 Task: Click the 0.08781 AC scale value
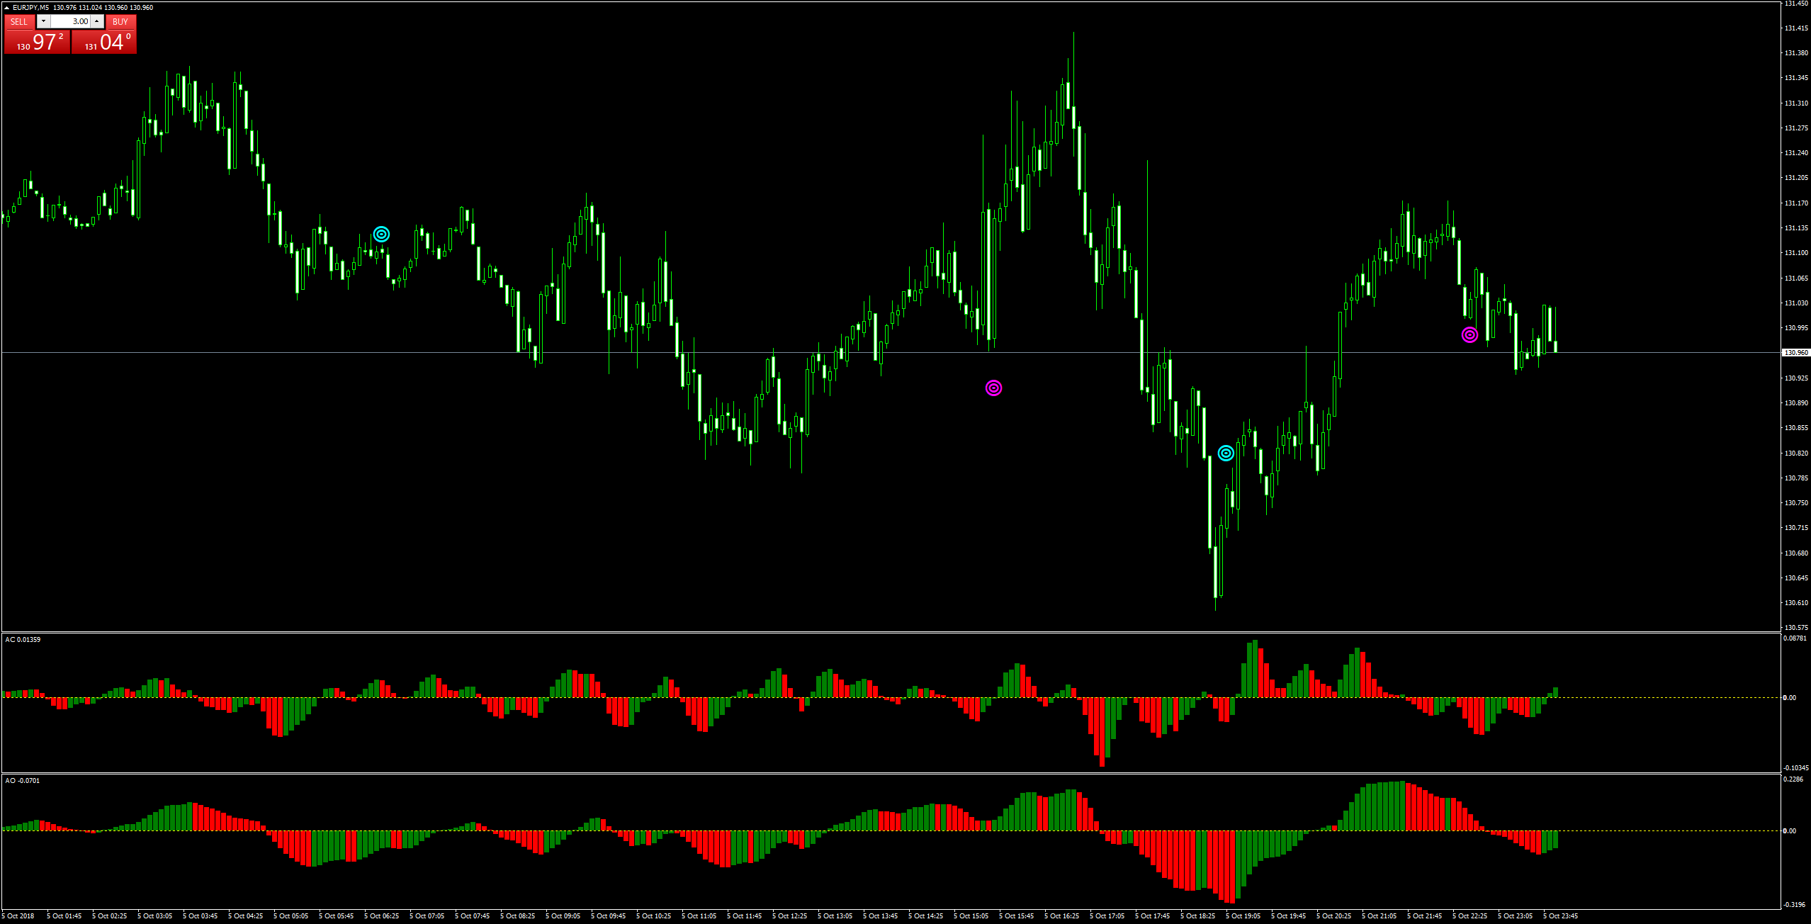pyautogui.click(x=1794, y=638)
